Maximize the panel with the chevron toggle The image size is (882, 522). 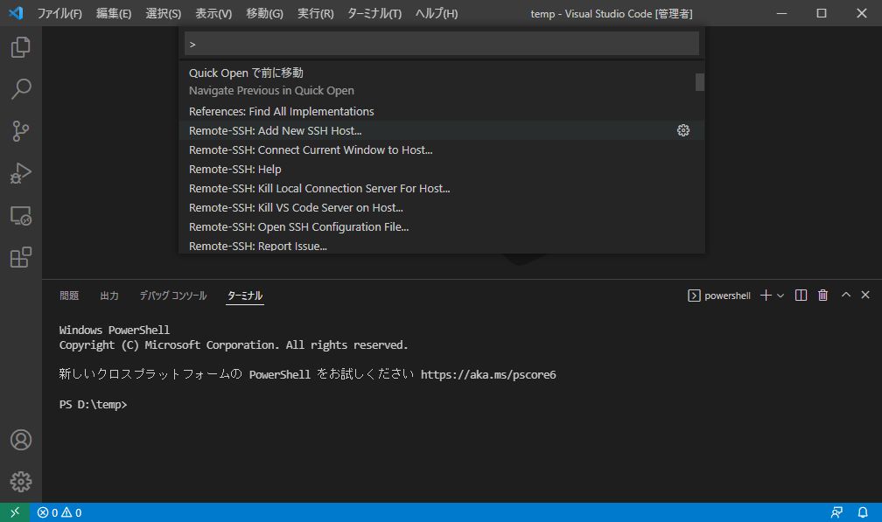(844, 295)
